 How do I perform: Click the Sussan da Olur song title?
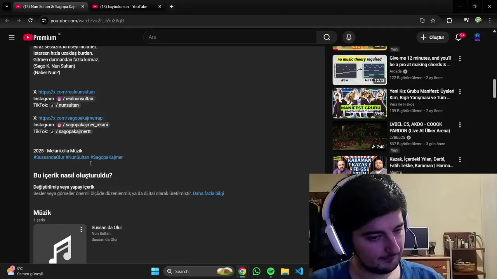tap(107, 227)
